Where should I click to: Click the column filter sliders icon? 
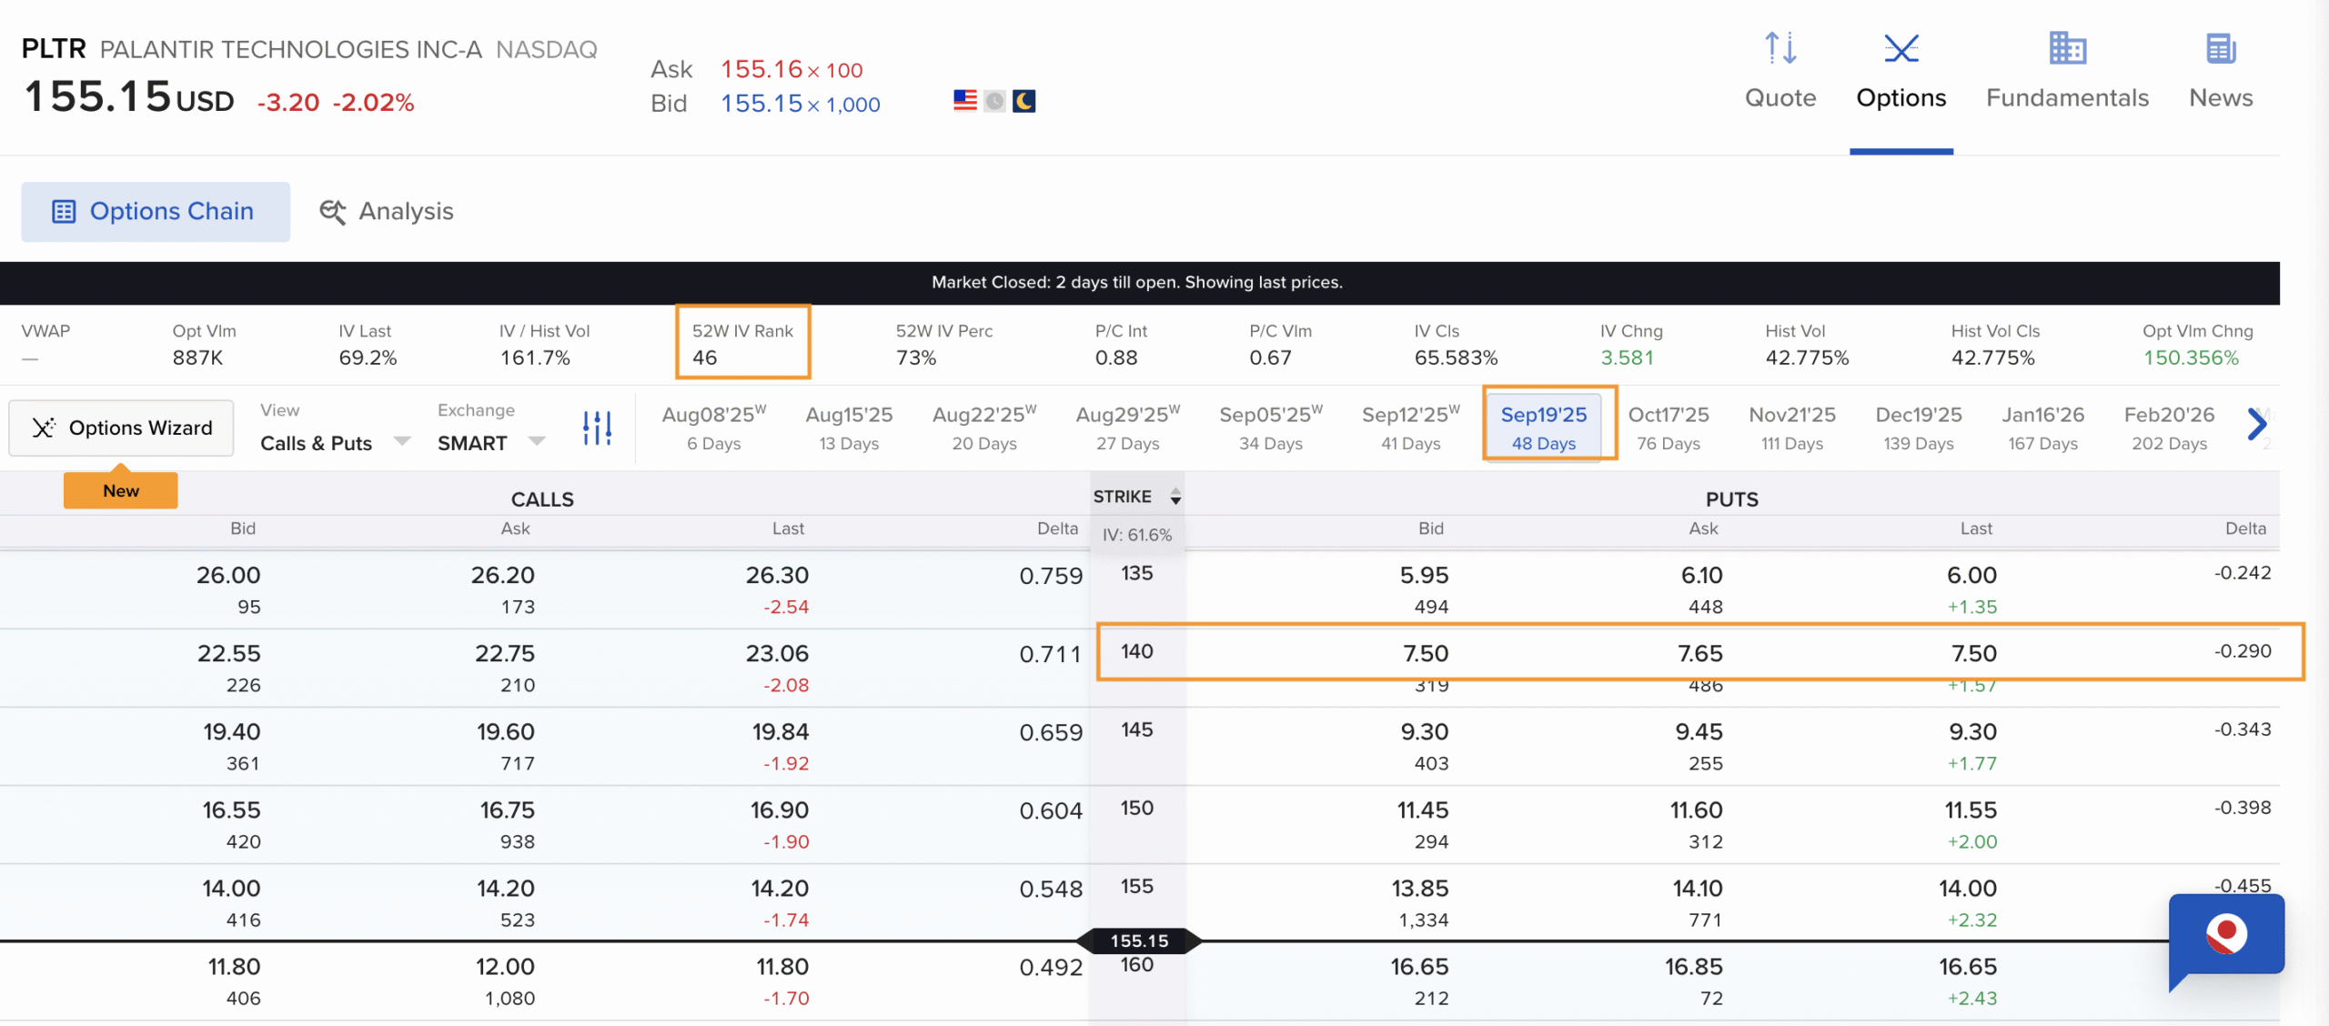[597, 427]
